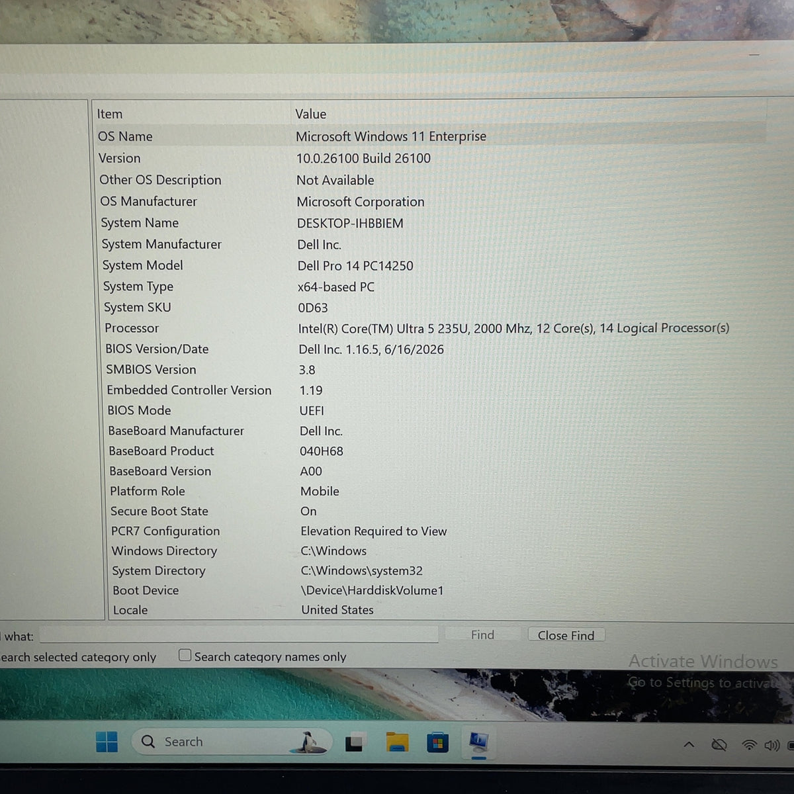Click the penguin search highlight icon
The height and width of the screenshot is (794, 794).
click(x=308, y=742)
